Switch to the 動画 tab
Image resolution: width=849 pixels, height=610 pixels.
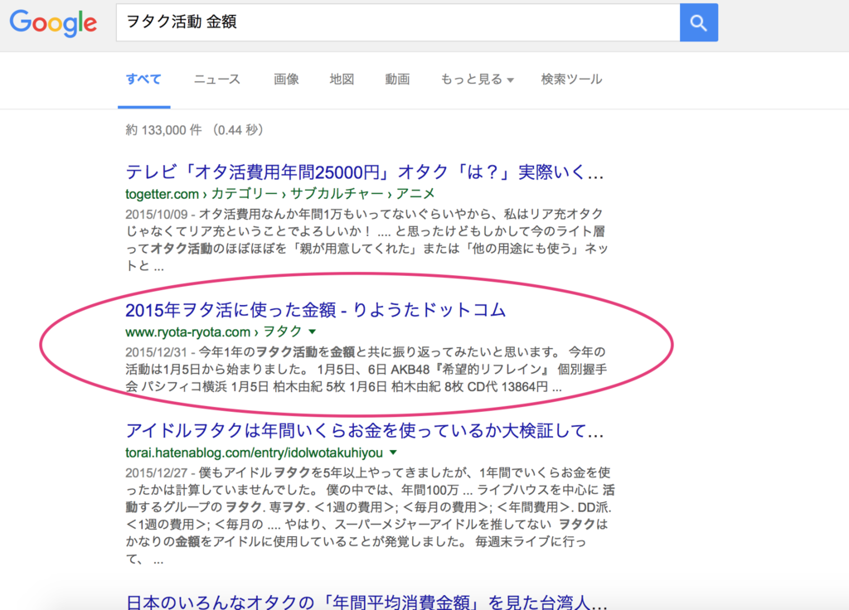[x=397, y=80]
